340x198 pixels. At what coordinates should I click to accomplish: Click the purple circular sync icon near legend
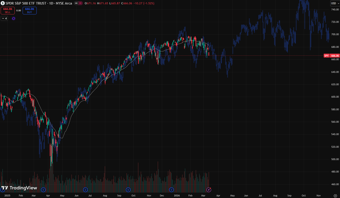pos(13,18)
